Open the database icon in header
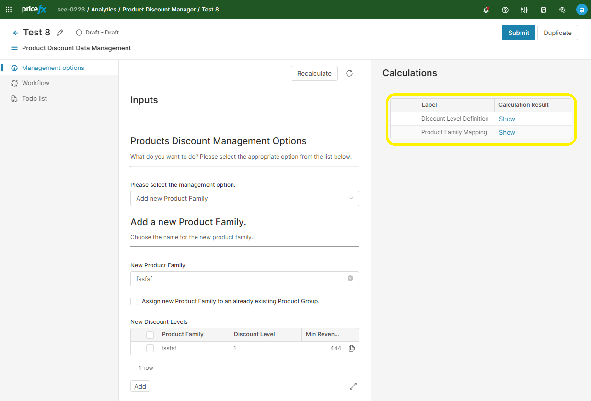Screen dimensions: 591x401 (x=544, y=10)
